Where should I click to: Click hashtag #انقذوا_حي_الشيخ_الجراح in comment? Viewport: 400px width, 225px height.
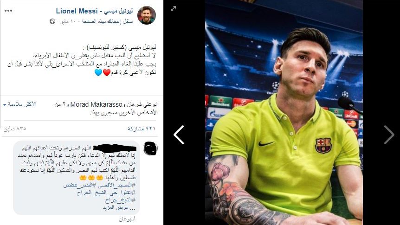[x=106, y=193]
